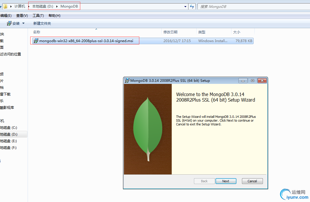Open the 查看(V) menu
Screen dimensions: 310x202
[22, 16]
